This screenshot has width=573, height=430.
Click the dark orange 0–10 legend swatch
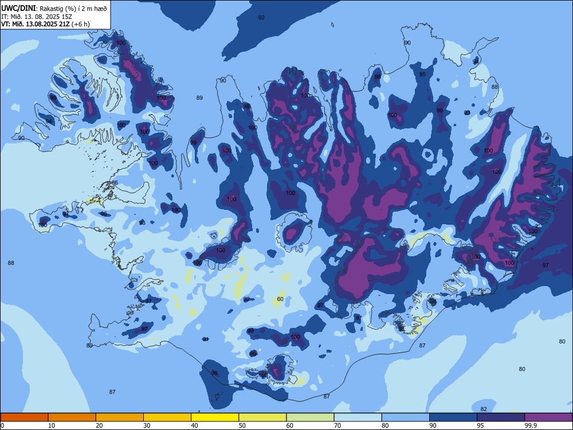[x=24, y=417]
